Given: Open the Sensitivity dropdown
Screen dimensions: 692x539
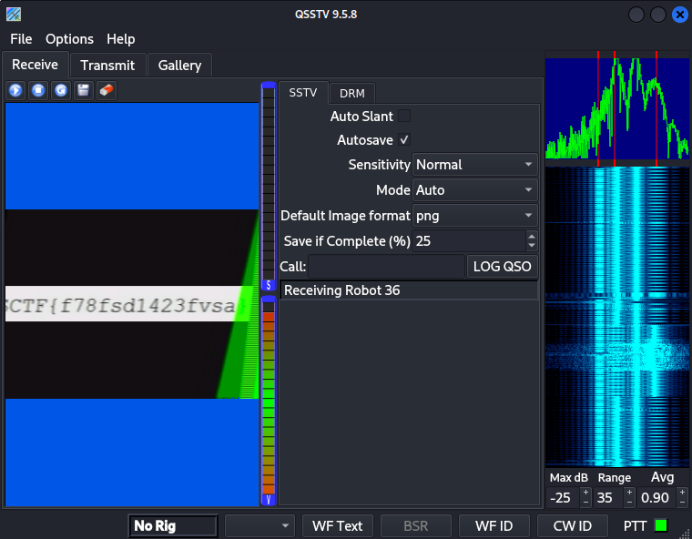Looking at the screenshot, I should point(474,165).
